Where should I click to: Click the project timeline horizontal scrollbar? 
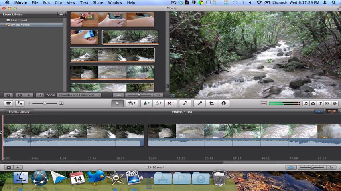point(112,162)
